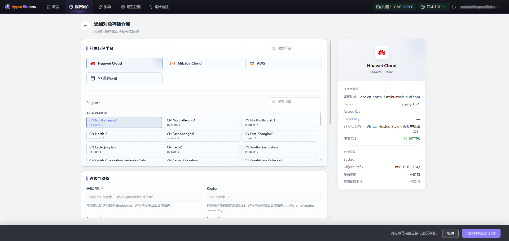Open the notifications bell
Viewport: 509px width, 241px height.
[454, 7]
